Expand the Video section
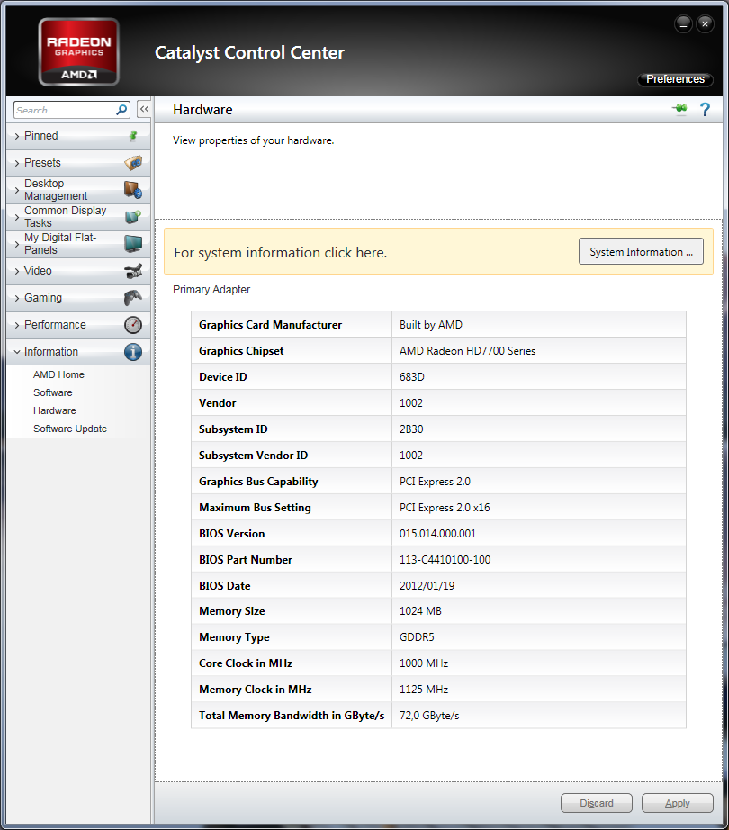Screen dimensions: 729x830 click(78, 271)
